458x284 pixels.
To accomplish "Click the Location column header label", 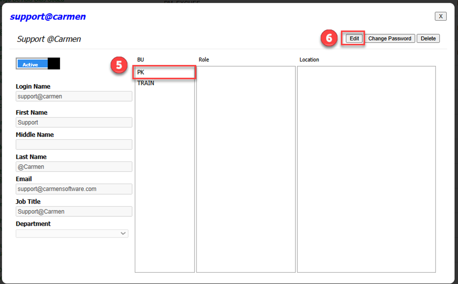I will [x=309, y=60].
